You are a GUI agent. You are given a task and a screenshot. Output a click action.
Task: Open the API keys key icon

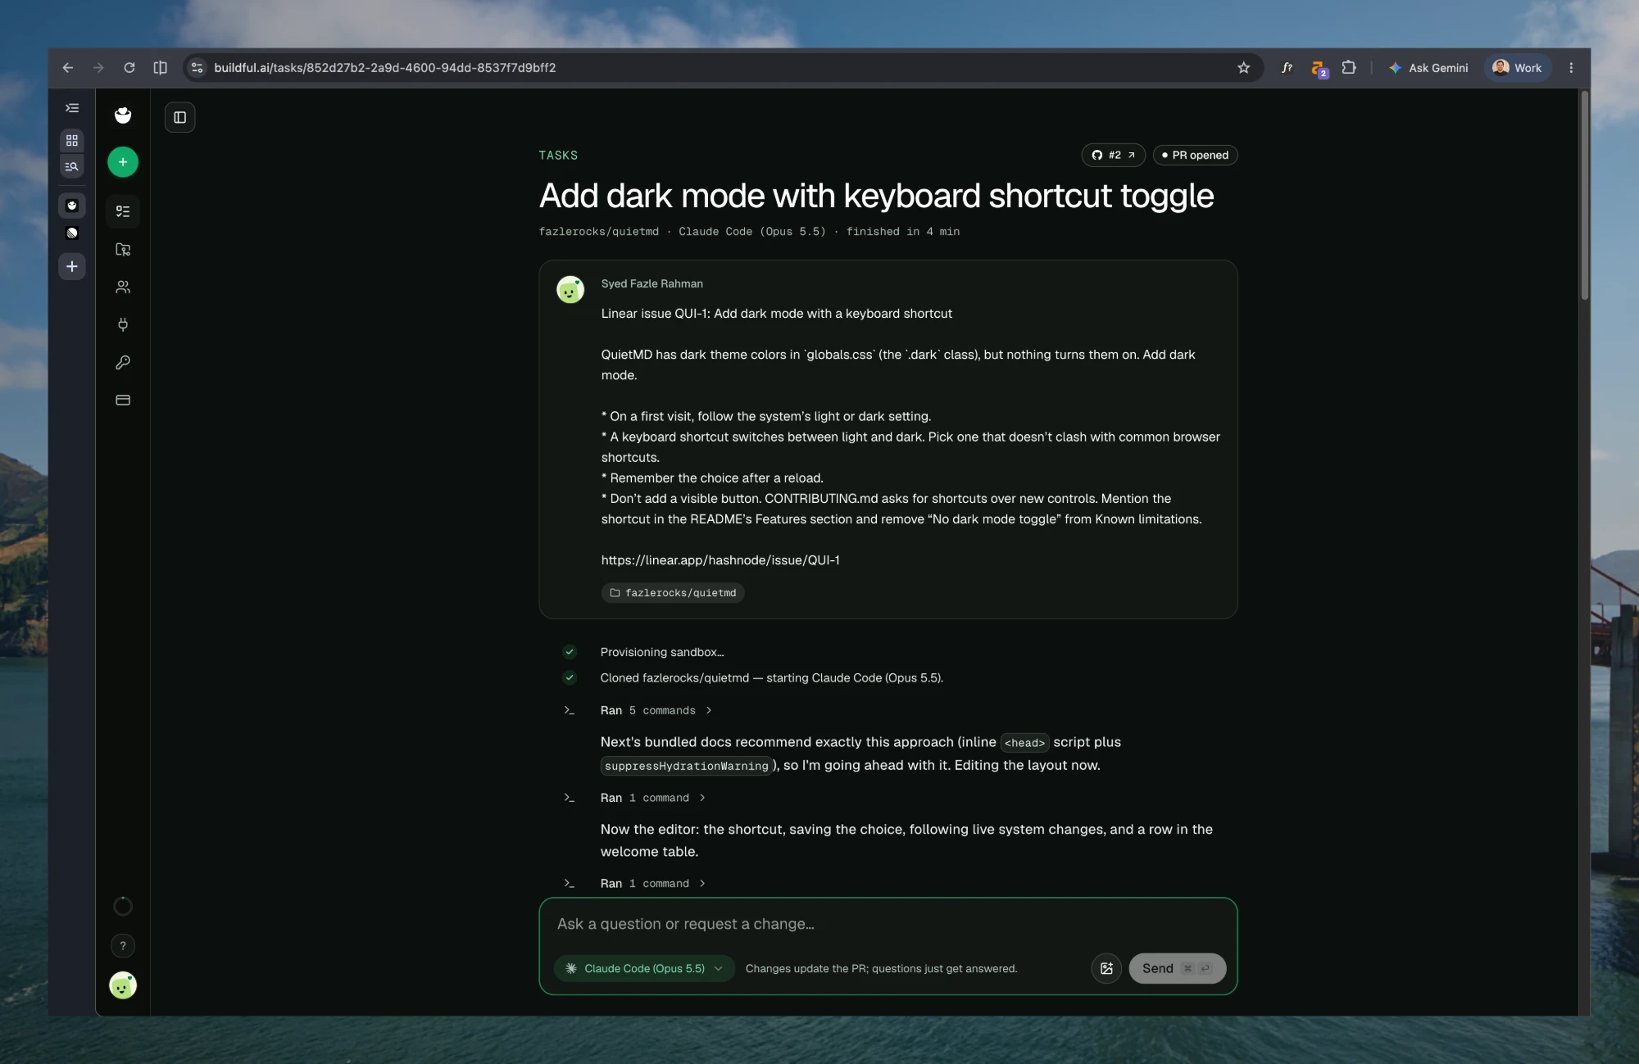click(x=123, y=362)
